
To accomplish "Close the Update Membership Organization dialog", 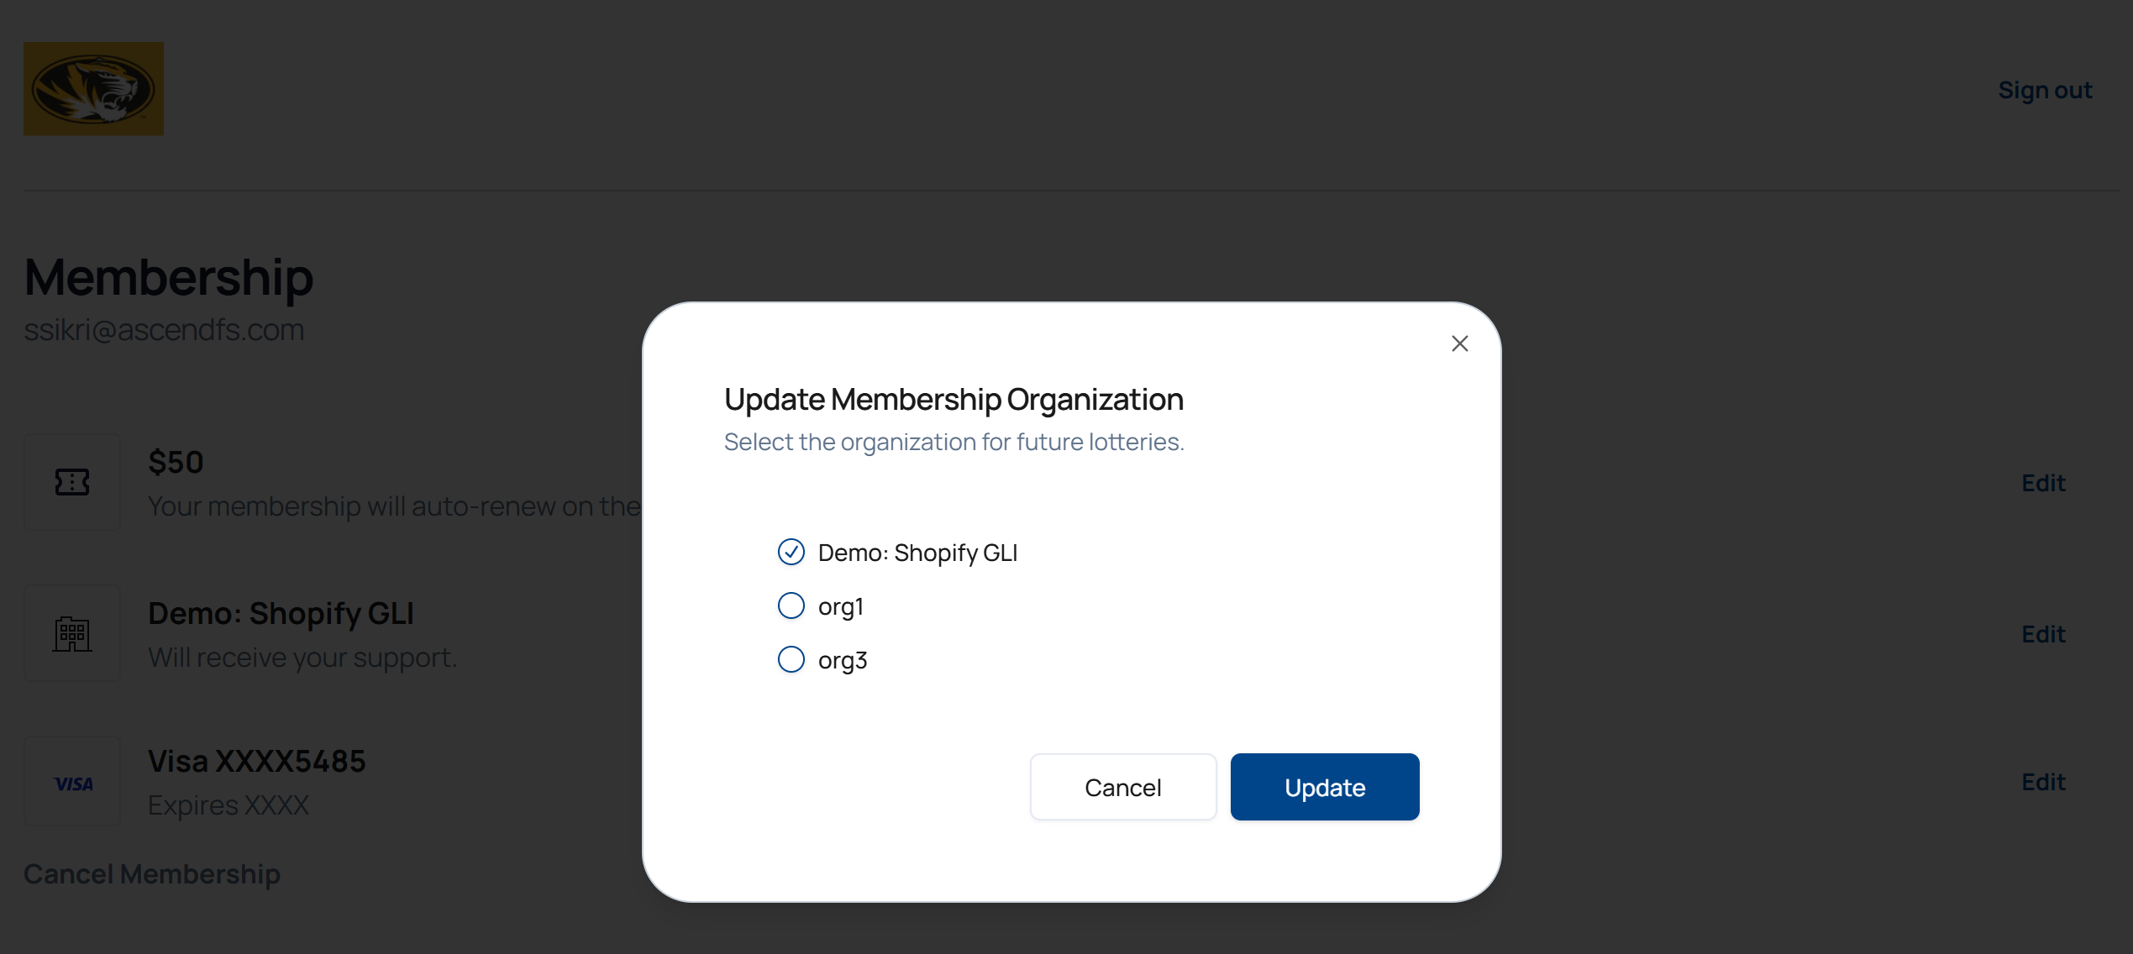I will pos(1459,343).
